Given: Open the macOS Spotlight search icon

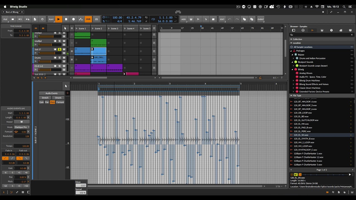Looking at the screenshot, I should [344, 7].
